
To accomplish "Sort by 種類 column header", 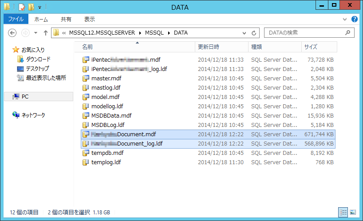I will pyautogui.click(x=275, y=47).
